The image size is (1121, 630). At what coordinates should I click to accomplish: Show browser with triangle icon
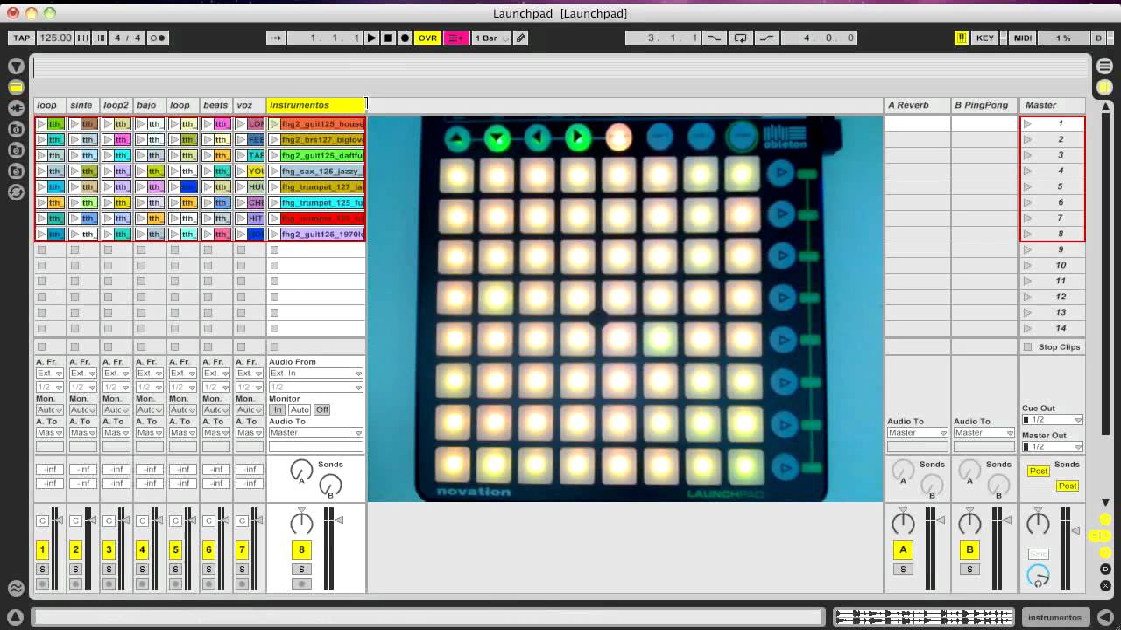pos(16,66)
